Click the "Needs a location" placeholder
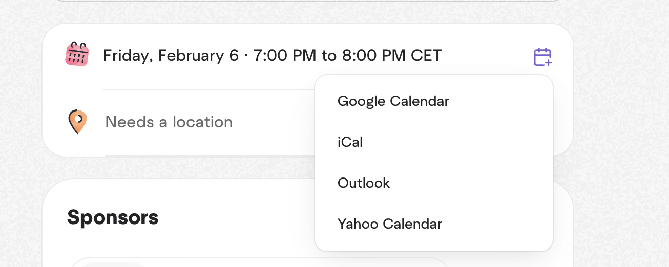The height and width of the screenshot is (267, 669). [x=169, y=122]
